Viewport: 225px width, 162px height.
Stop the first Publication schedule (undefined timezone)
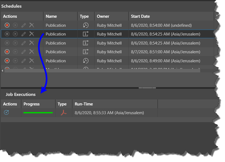coord(7,25)
